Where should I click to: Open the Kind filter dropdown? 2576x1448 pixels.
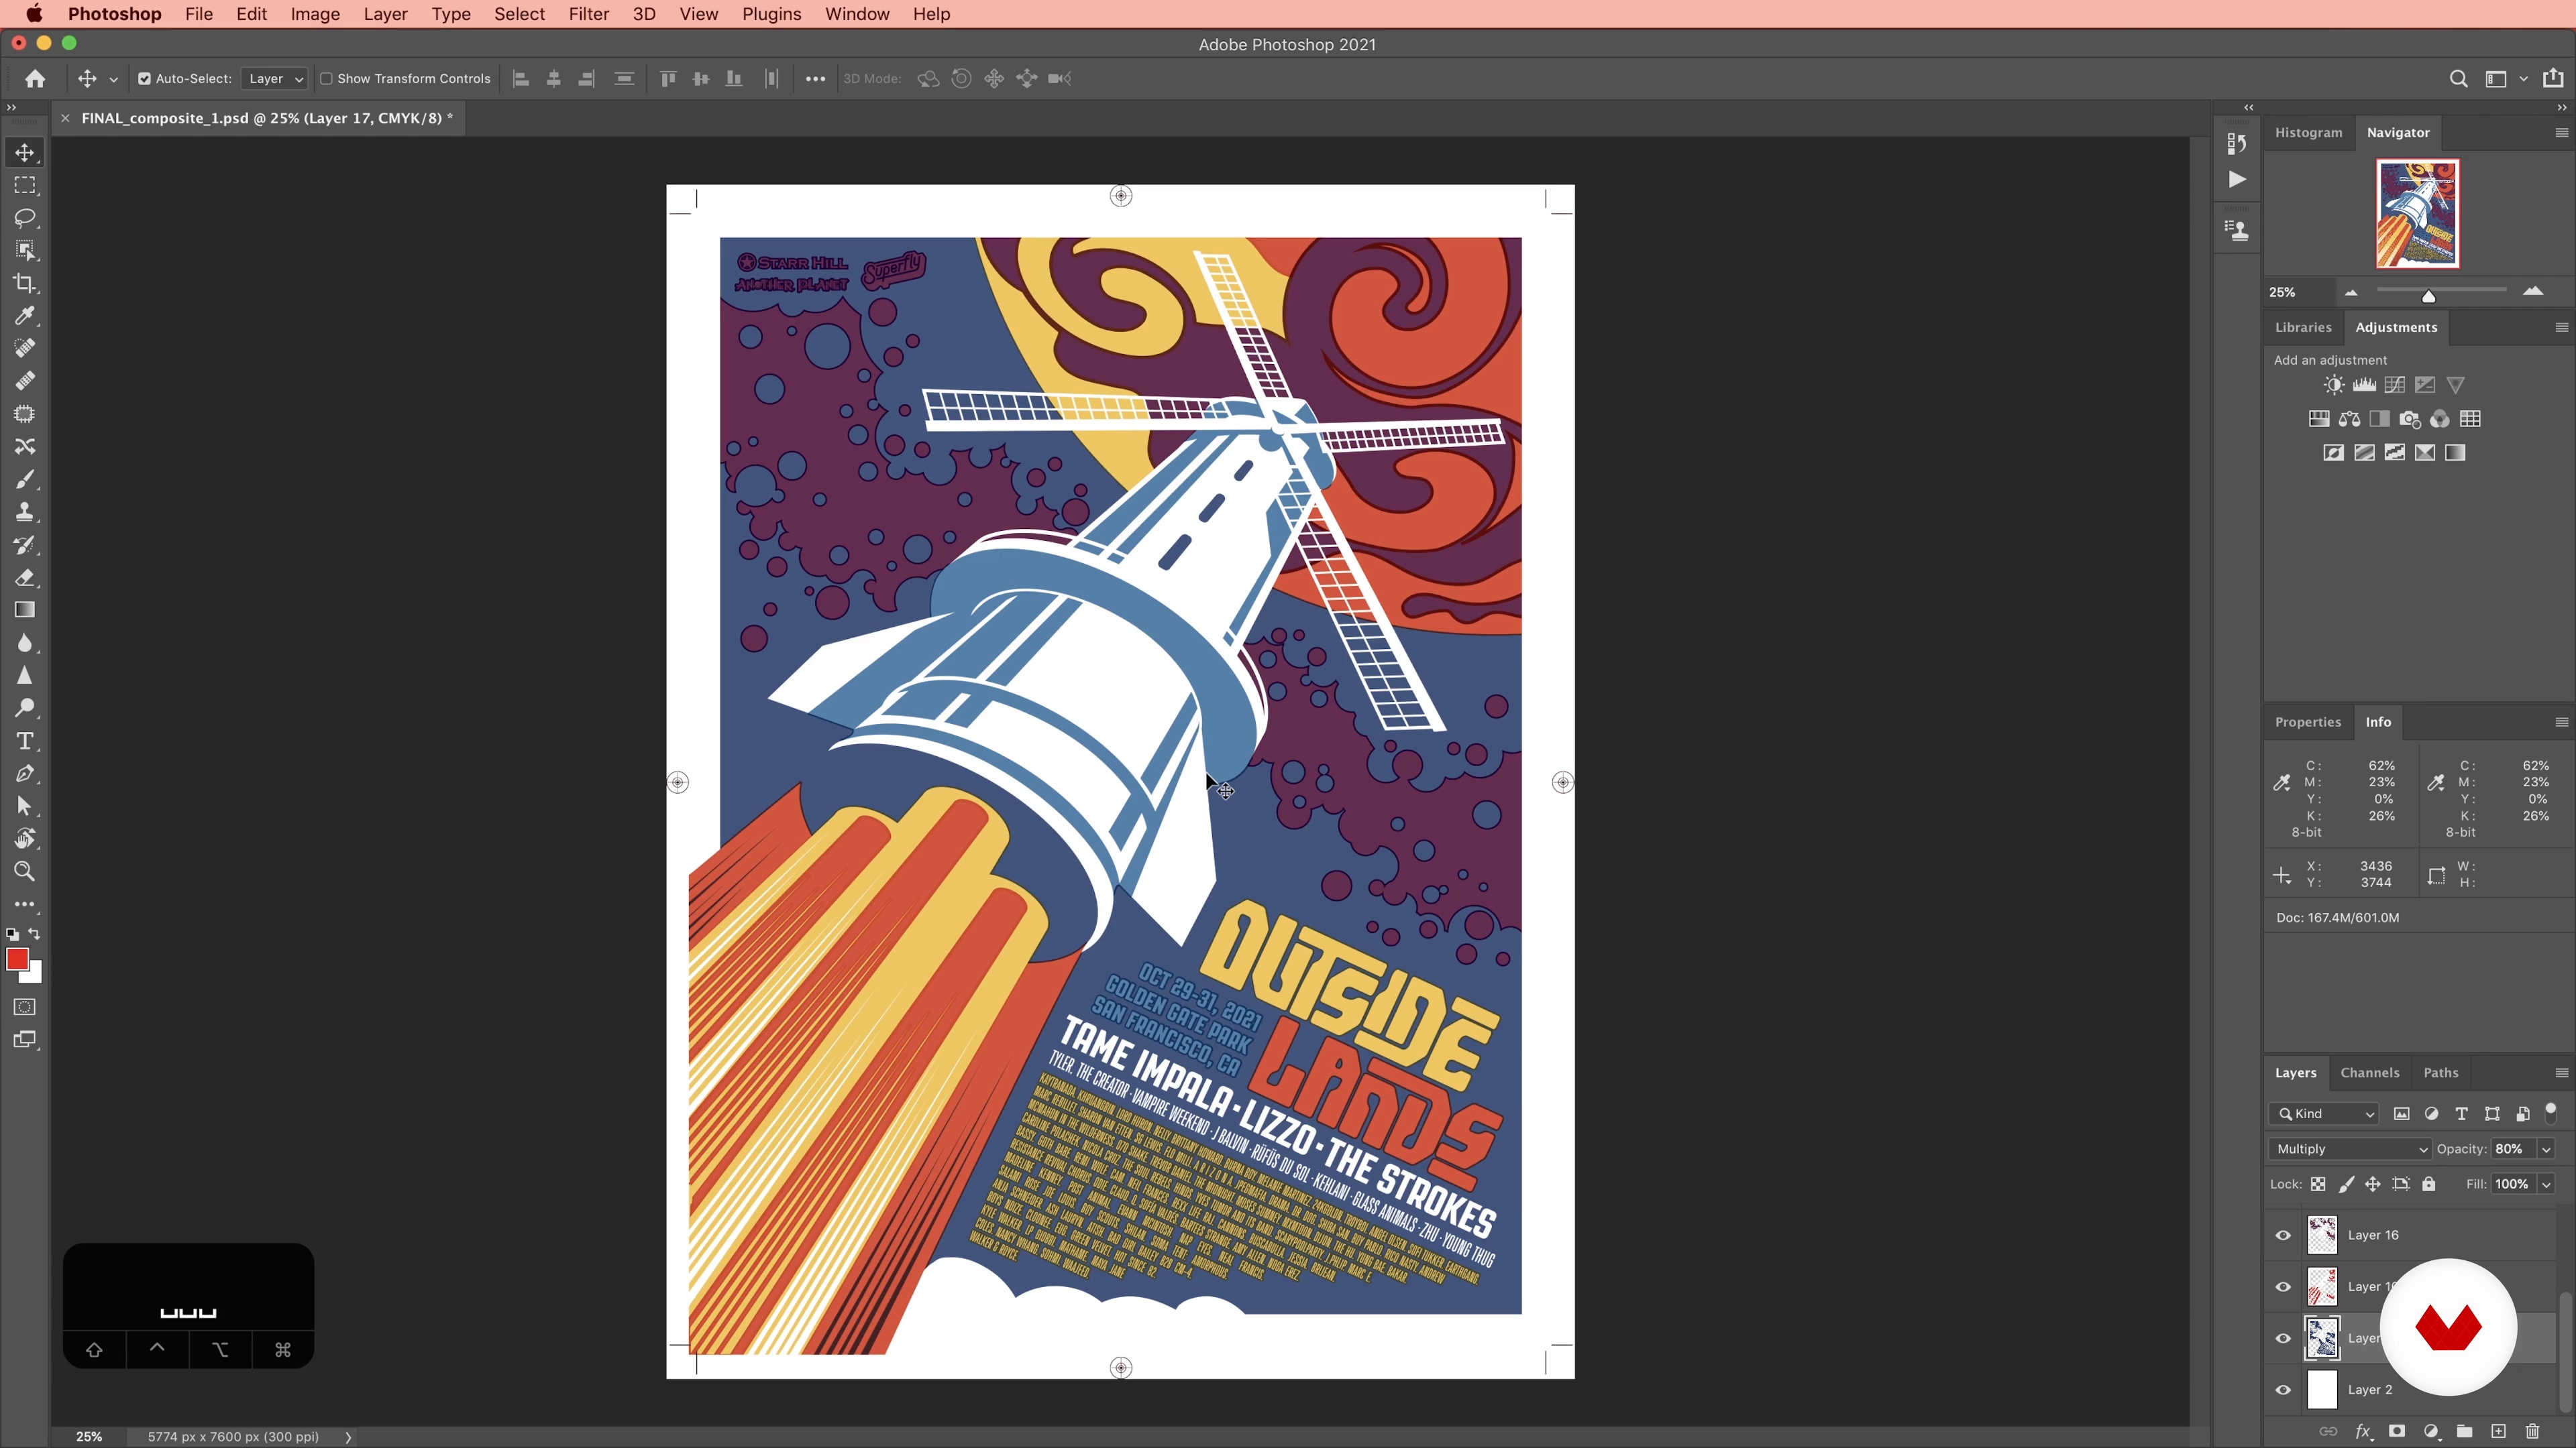coord(2324,1114)
